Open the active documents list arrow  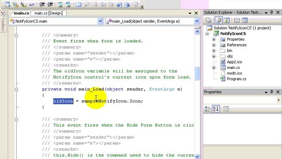pyautogui.click(x=190, y=13)
